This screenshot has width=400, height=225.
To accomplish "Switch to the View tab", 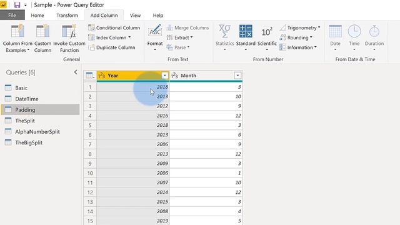I will [135, 15].
